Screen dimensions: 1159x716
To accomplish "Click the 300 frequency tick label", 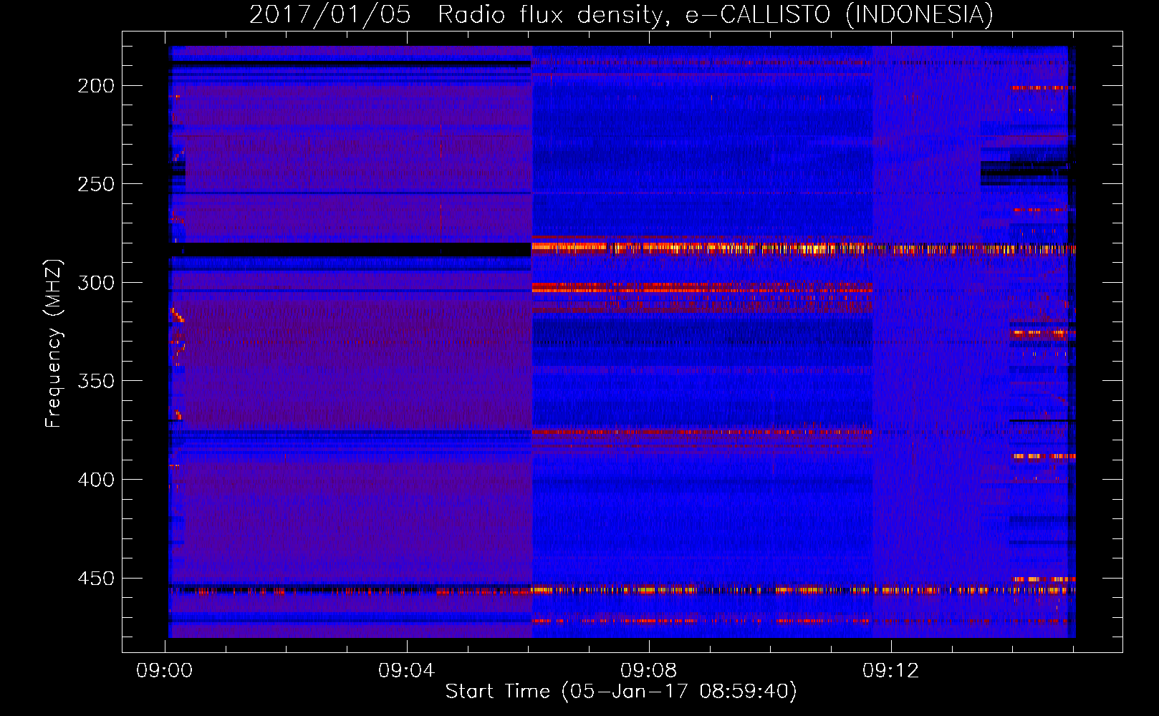I will point(96,283).
